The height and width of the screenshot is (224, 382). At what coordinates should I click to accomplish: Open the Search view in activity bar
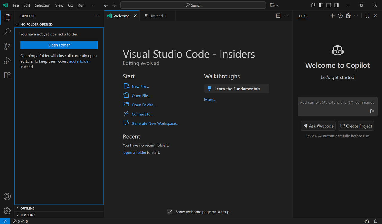[7, 32]
